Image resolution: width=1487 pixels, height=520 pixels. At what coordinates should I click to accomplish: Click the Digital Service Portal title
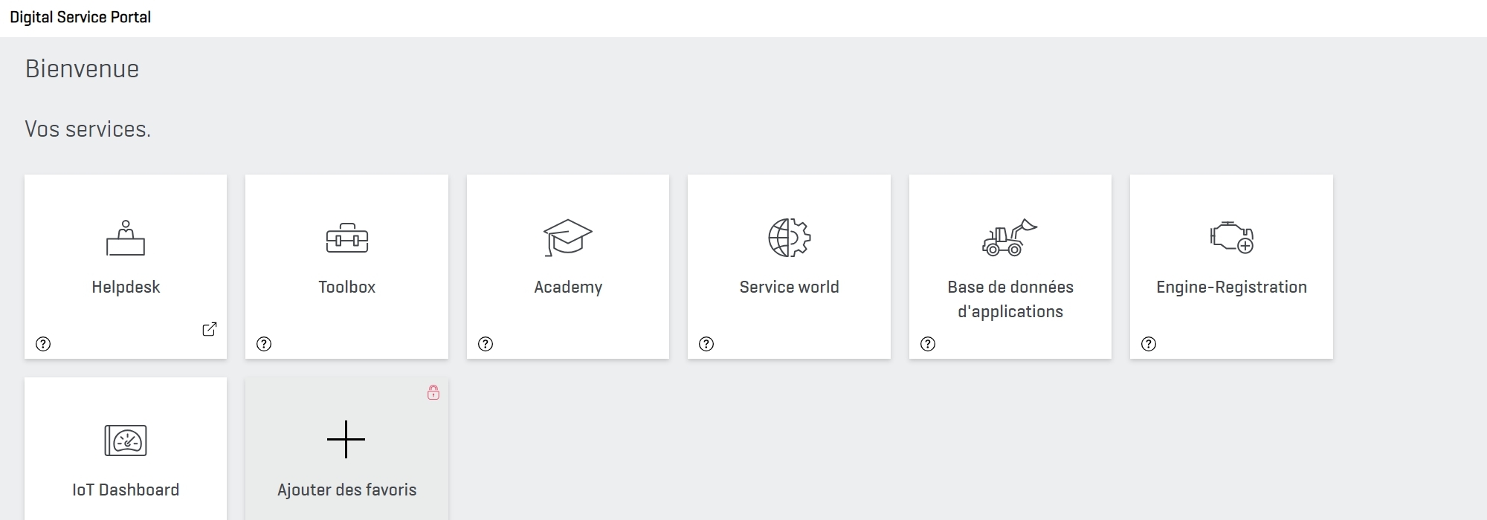tap(80, 17)
